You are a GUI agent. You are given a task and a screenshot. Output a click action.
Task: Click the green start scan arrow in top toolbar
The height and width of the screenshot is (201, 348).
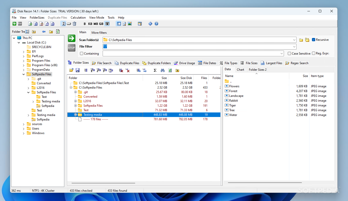pos(14,24)
